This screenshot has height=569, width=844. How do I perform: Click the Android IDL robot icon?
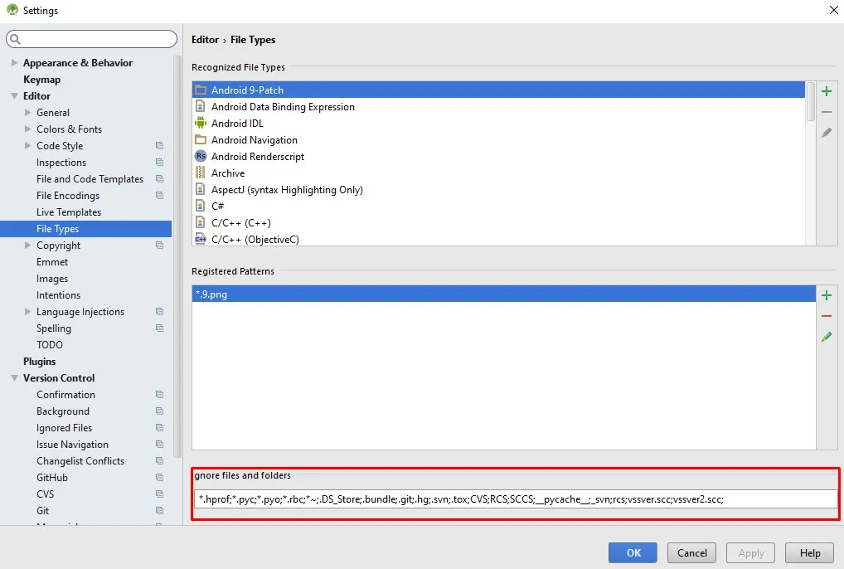tap(201, 123)
